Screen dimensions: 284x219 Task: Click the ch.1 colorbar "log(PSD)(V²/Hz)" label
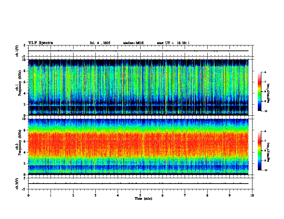point(269,93)
